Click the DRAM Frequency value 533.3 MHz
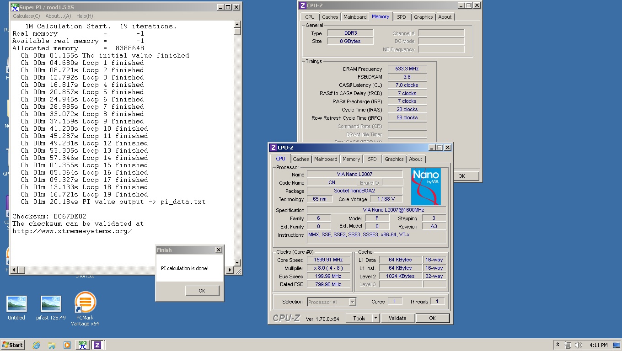The image size is (622, 351). pyautogui.click(x=407, y=69)
